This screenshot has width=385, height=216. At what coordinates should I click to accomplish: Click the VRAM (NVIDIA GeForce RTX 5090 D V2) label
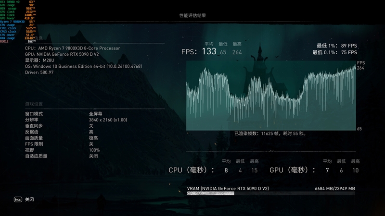228,189
